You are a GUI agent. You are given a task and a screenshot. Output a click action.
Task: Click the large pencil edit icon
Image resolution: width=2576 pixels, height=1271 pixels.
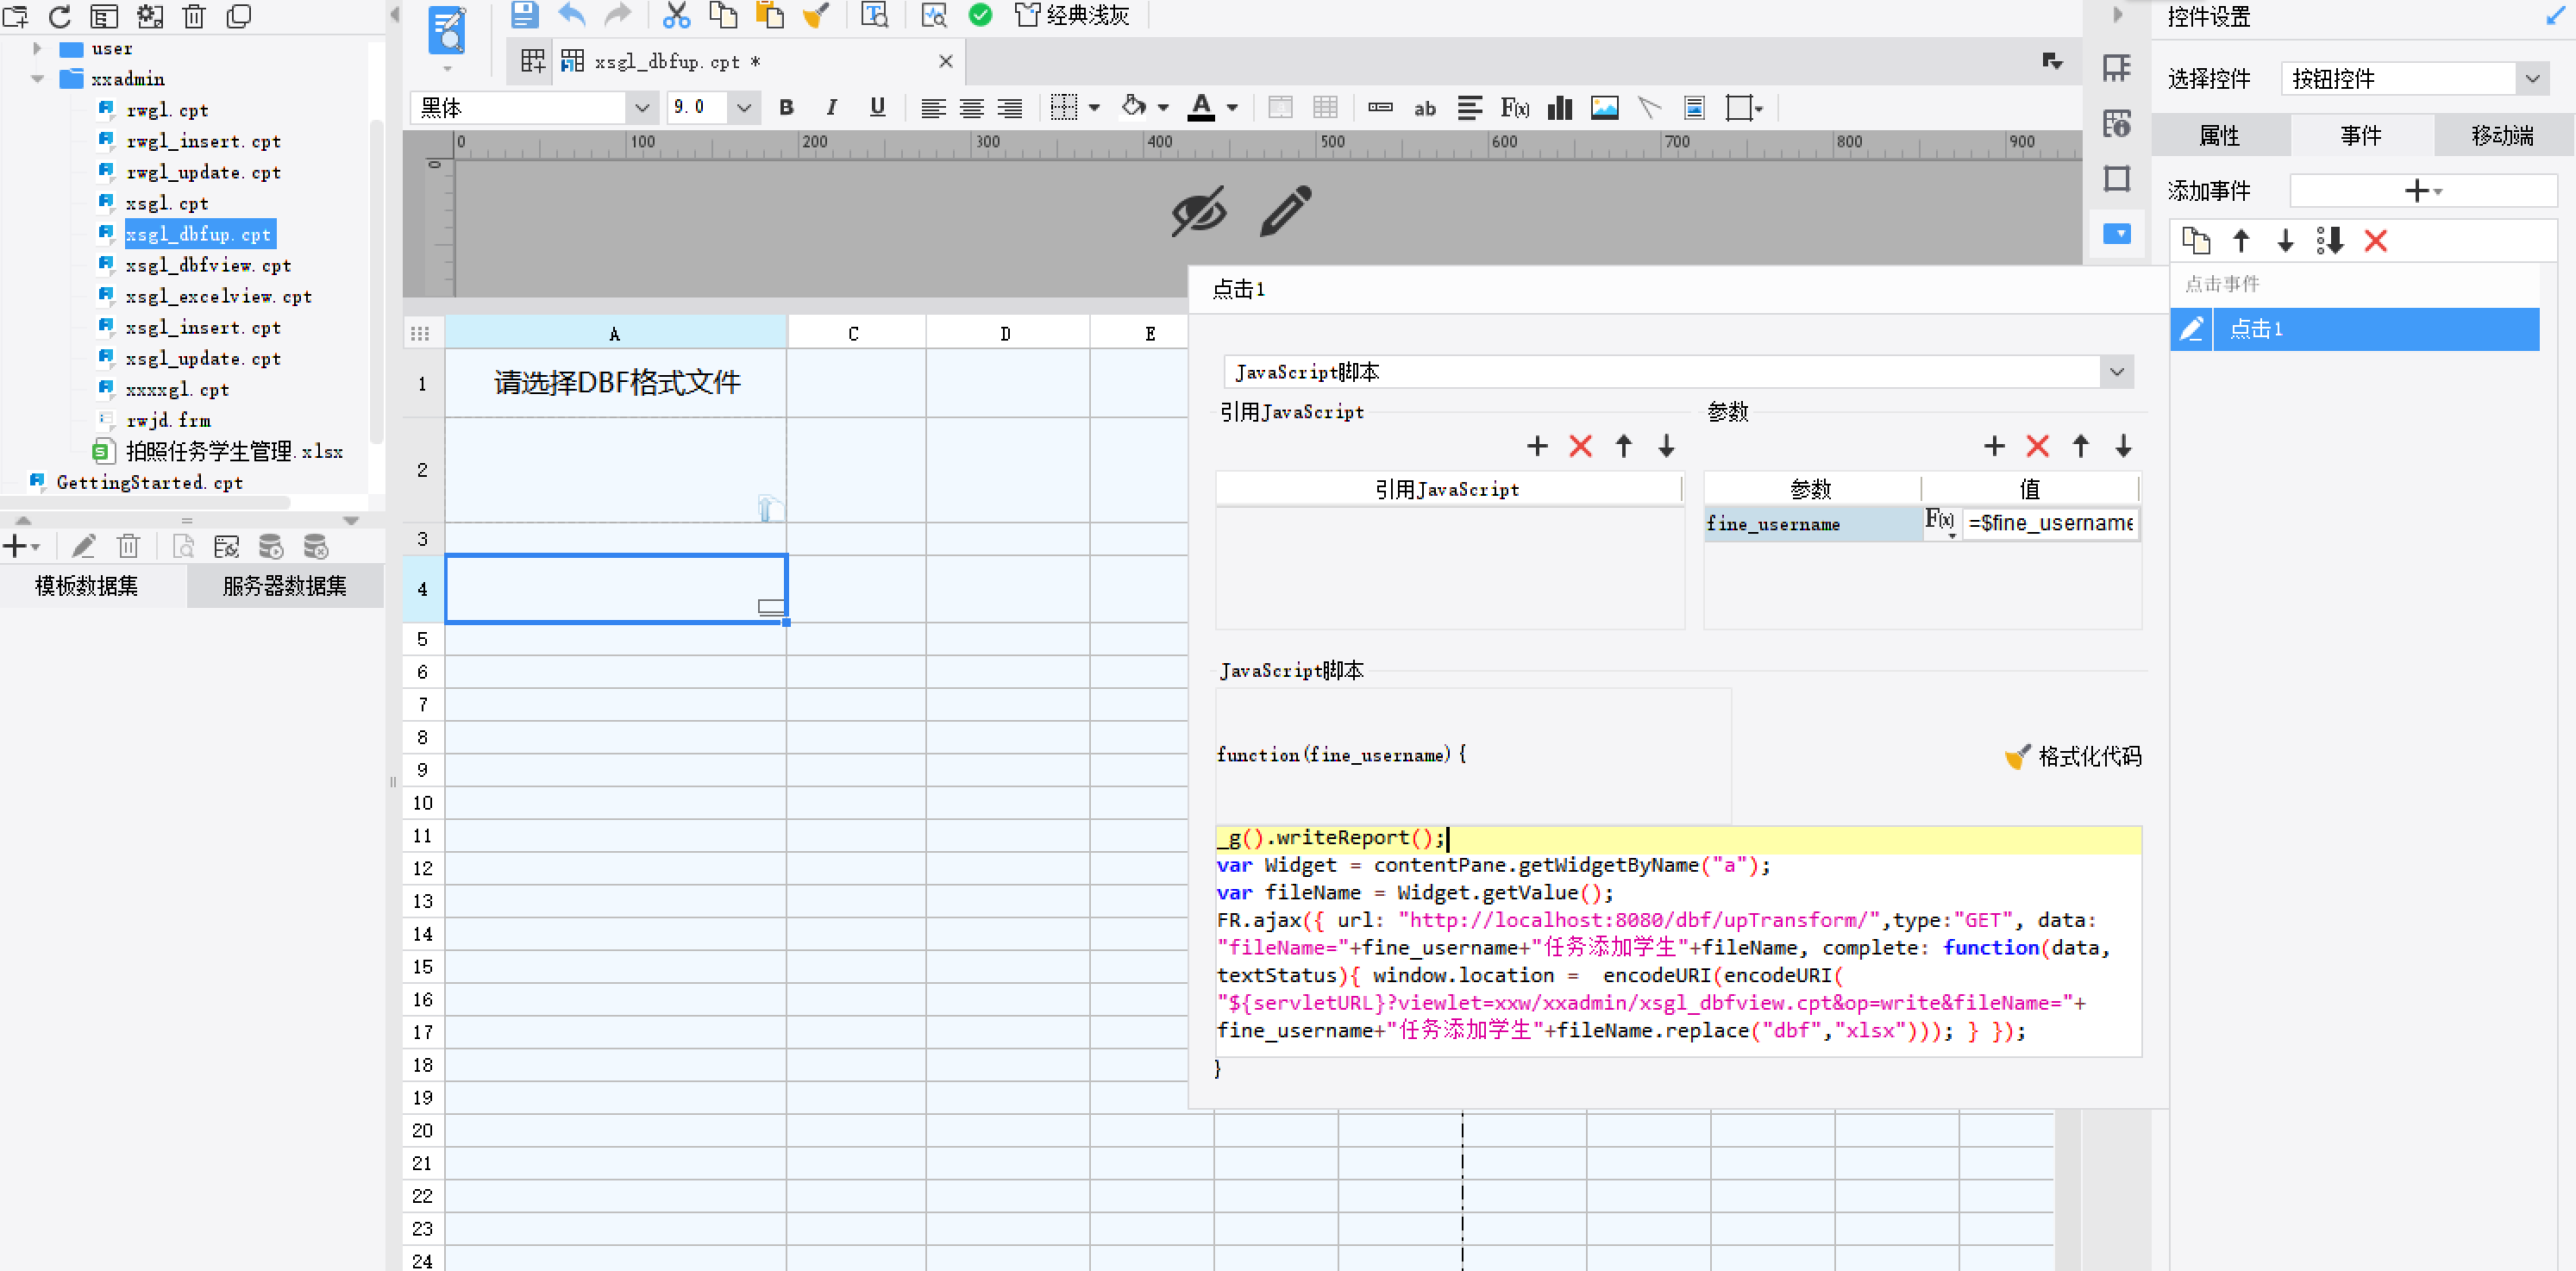tap(1285, 210)
